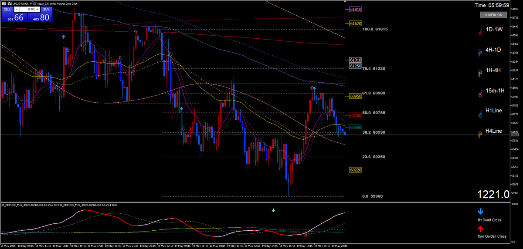The height and width of the screenshot is (249, 523).
Task: Select the H1Line label
Action: click(494, 111)
